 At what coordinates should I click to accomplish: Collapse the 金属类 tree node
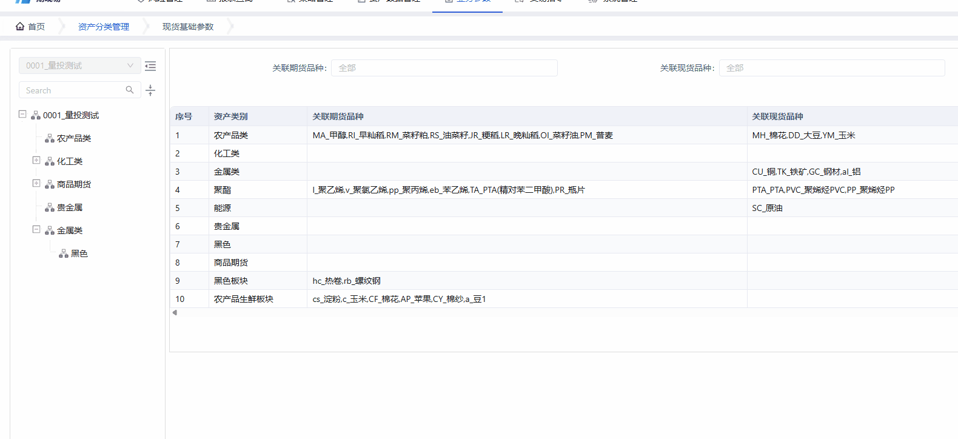(x=36, y=230)
